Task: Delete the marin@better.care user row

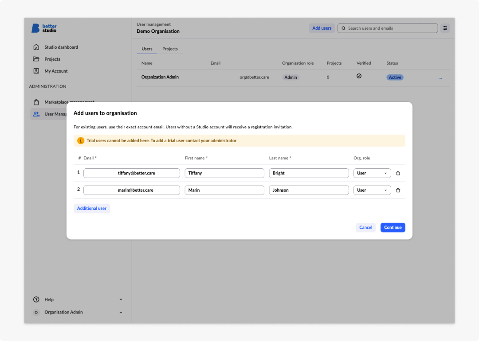Action: click(x=398, y=190)
